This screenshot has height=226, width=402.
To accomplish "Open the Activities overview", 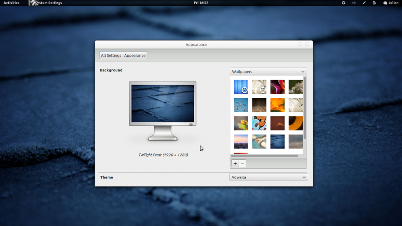I will pos(11,3).
